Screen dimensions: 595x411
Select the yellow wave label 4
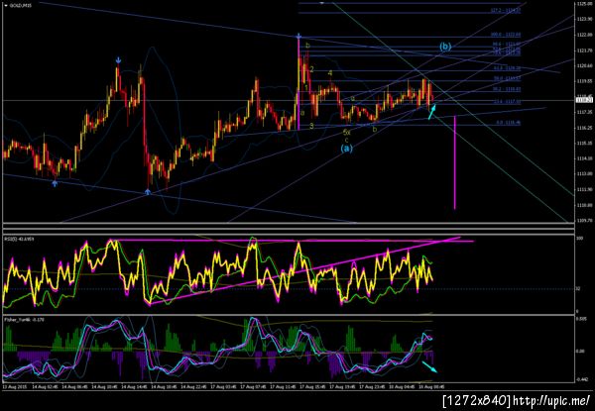coord(330,72)
